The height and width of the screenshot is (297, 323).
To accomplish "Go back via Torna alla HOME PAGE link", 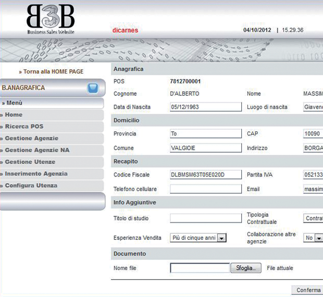I will pos(51,71).
